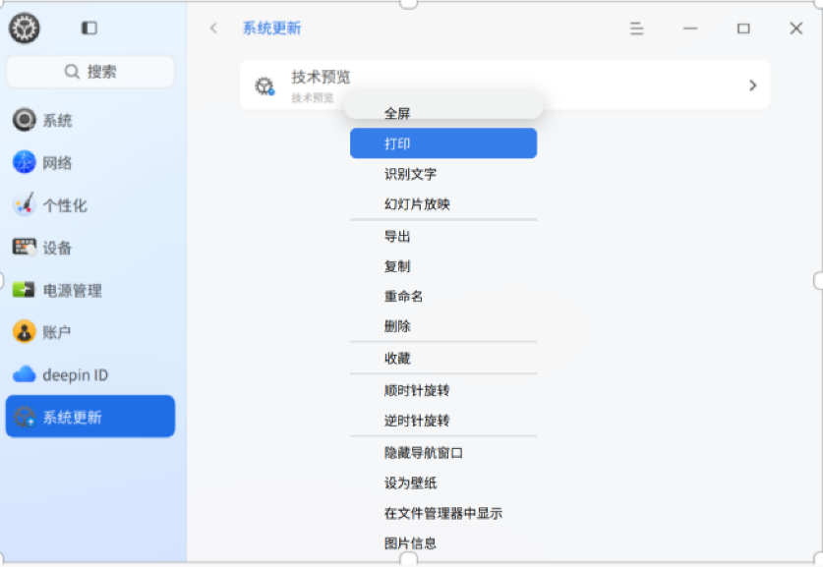The width and height of the screenshot is (823, 567).
Task: Click the 电源管理 sidebar label
Action: [73, 290]
